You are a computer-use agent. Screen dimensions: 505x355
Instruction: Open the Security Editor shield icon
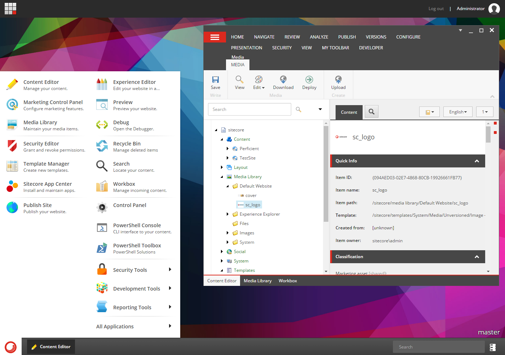12,146
